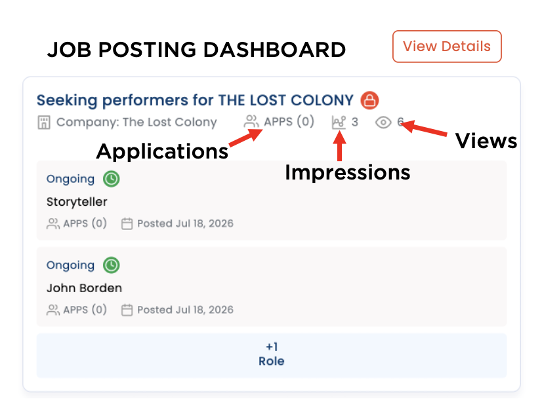
Task: Click the orange lock icon beside the title
Action: (x=369, y=100)
